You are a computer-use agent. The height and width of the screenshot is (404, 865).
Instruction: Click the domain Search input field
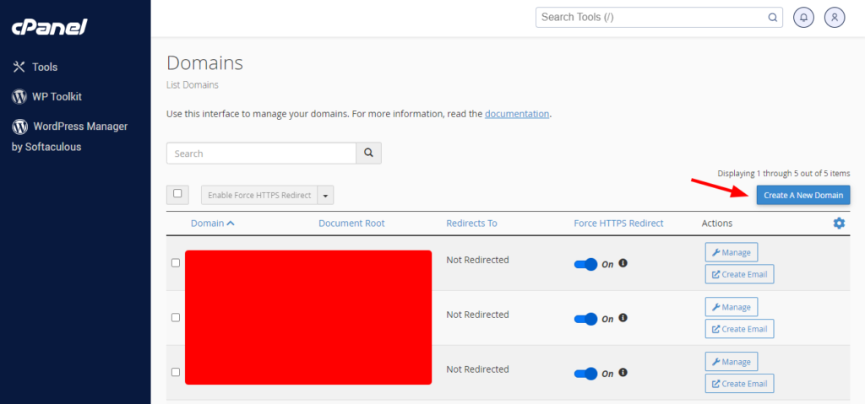(262, 154)
